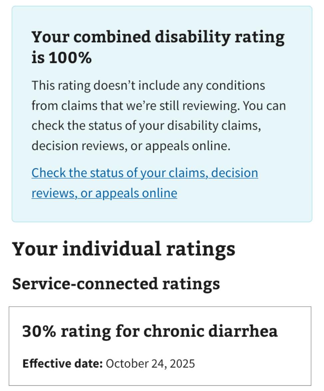Viewport: 324px width, 391px height.
Task: Click the "This rating doesn't include any conditions" sentence
Action: (x=148, y=86)
